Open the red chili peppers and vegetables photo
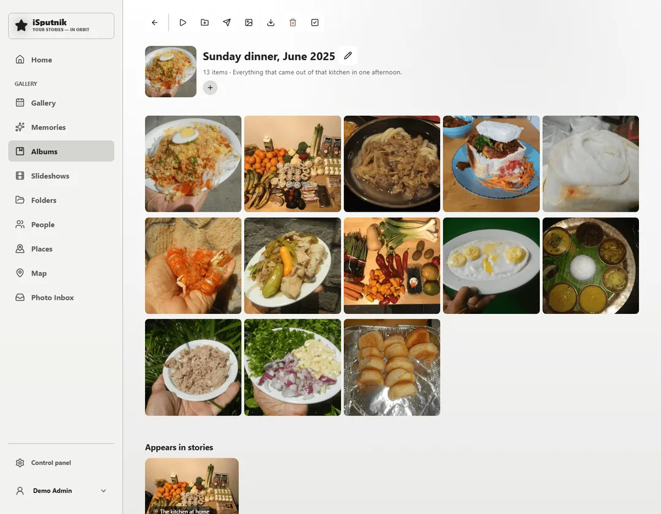 392,266
